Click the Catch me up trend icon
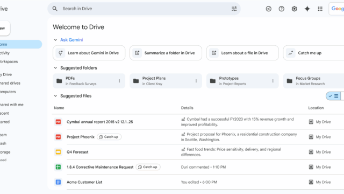 [291, 53]
